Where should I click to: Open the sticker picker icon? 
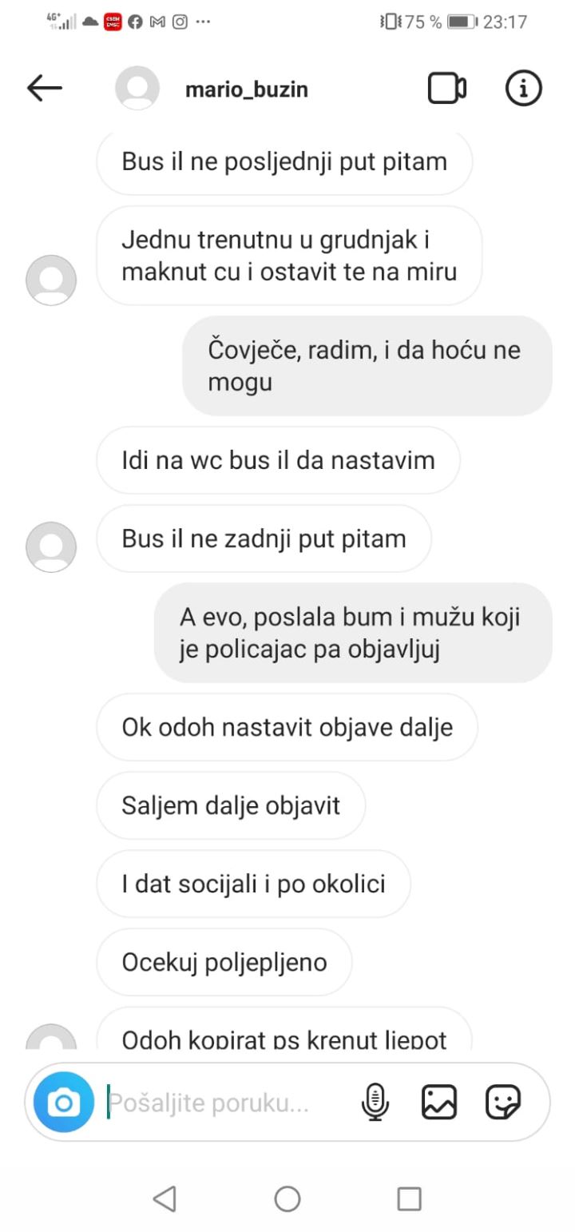coord(503,1103)
